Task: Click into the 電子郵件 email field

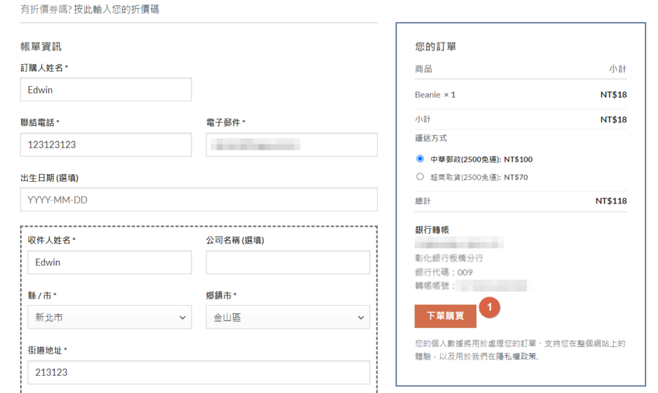Action: (x=291, y=144)
